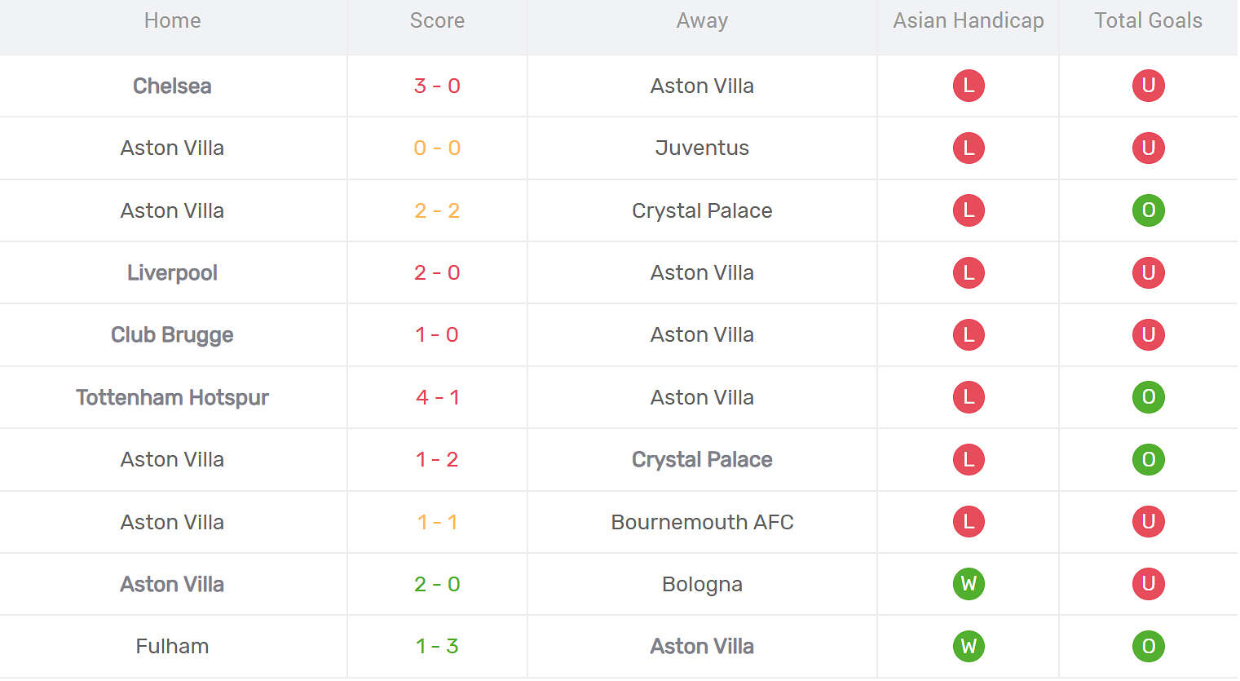Open the 1 - 3 score at Fulham
Image resolution: width=1240 pixels, height=681 pixels.
pos(437,647)
